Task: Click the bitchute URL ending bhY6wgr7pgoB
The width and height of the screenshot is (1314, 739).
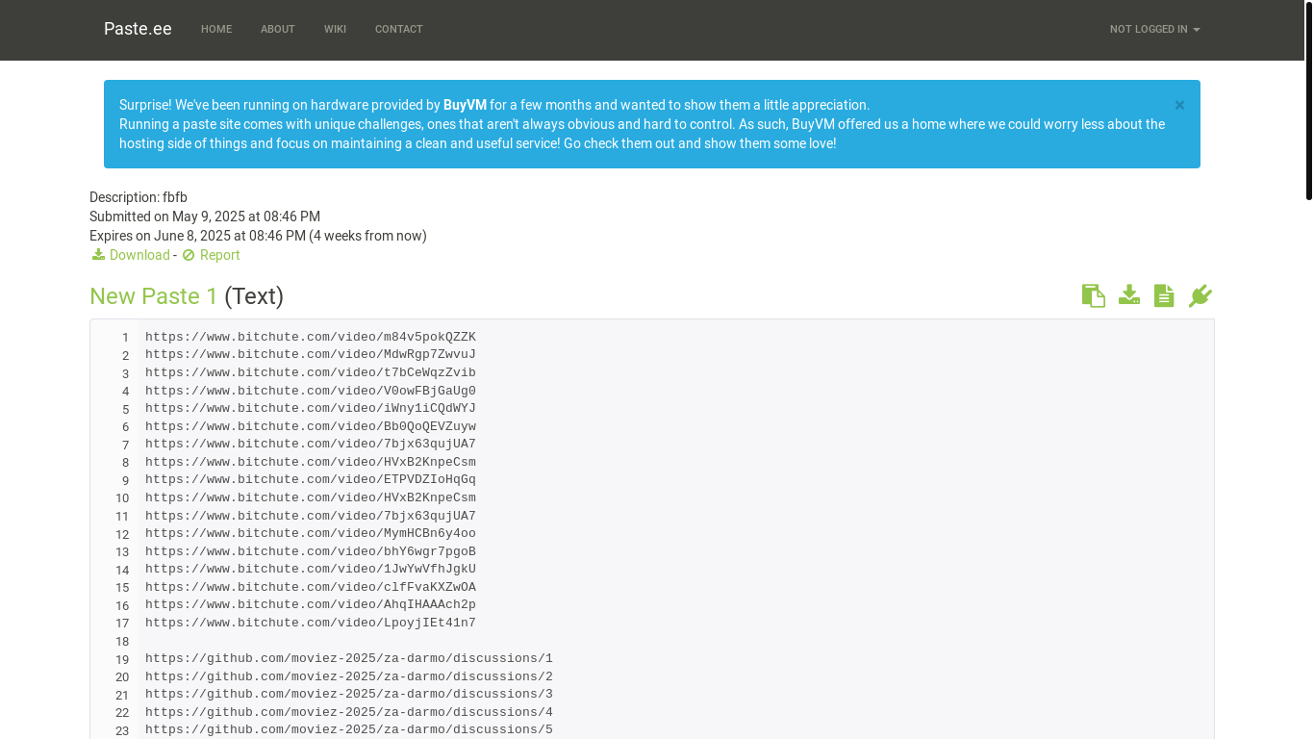Action: (311, 551)
